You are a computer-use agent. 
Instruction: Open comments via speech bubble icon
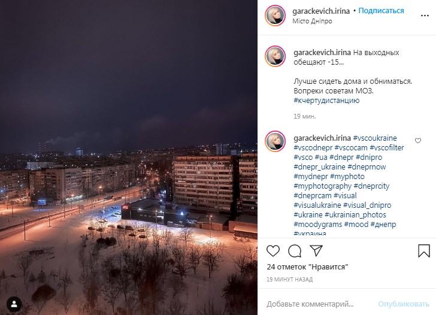(x=295, y=251)
